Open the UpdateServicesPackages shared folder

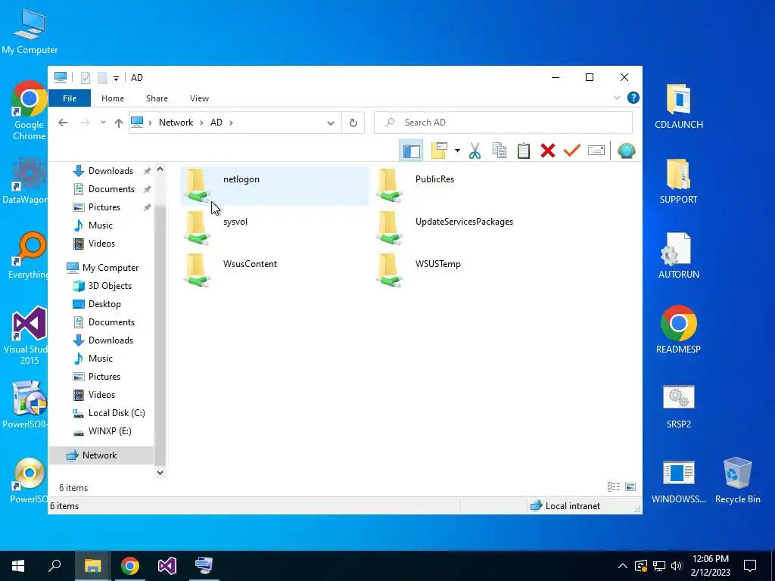[x=466, y=228]
